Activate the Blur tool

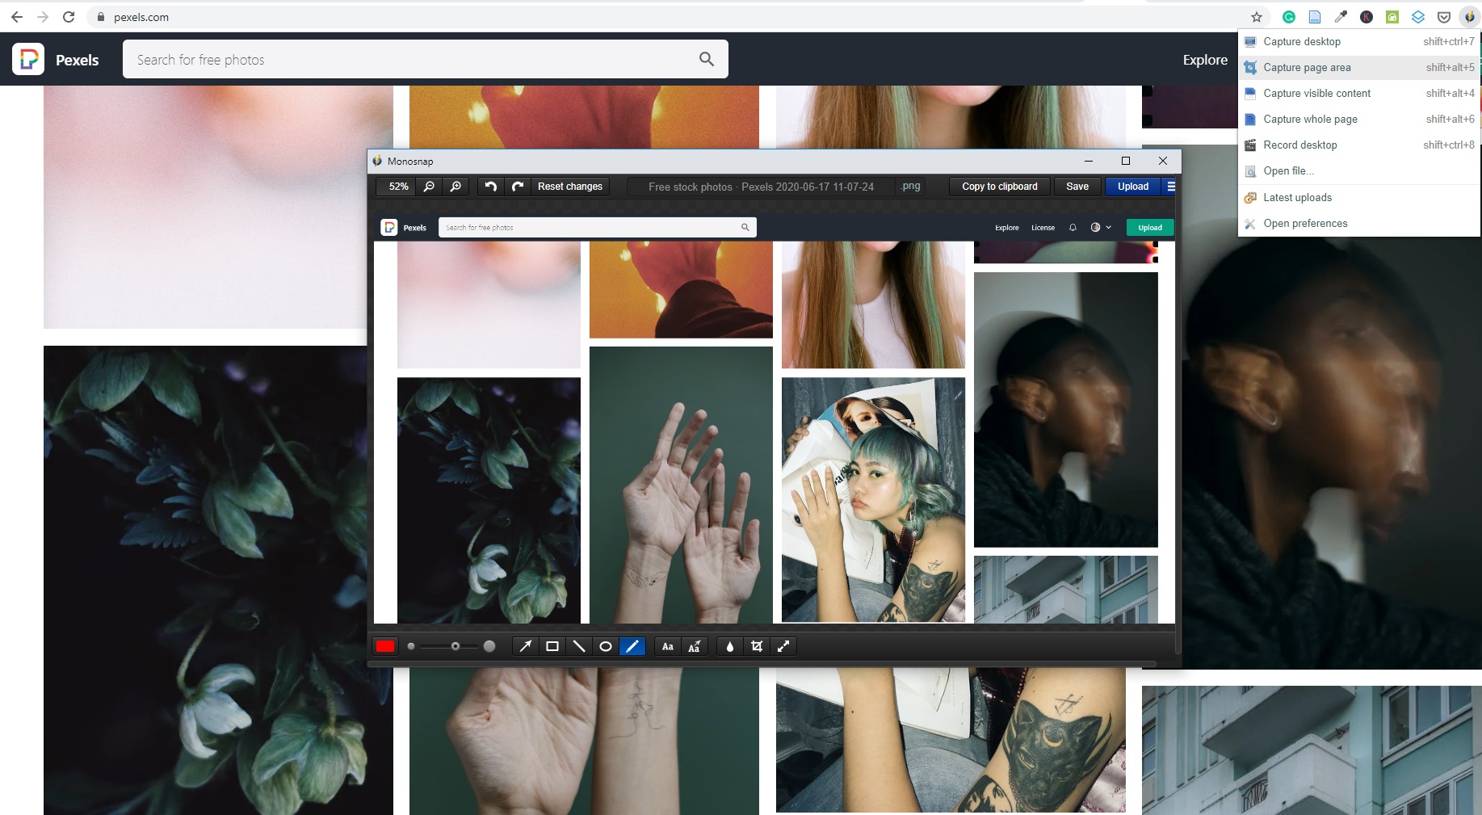pos(729,646)
